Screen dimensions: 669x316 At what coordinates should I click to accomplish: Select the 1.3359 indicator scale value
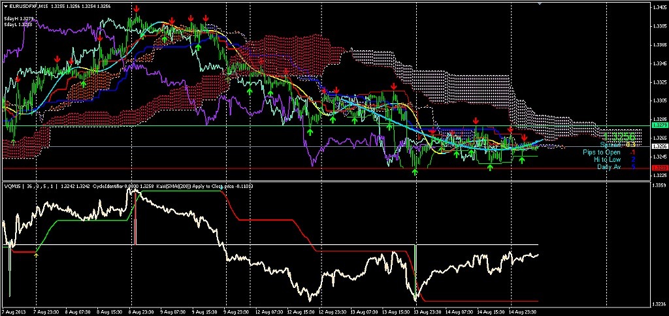pyautogui.click(x=659, y=185)
